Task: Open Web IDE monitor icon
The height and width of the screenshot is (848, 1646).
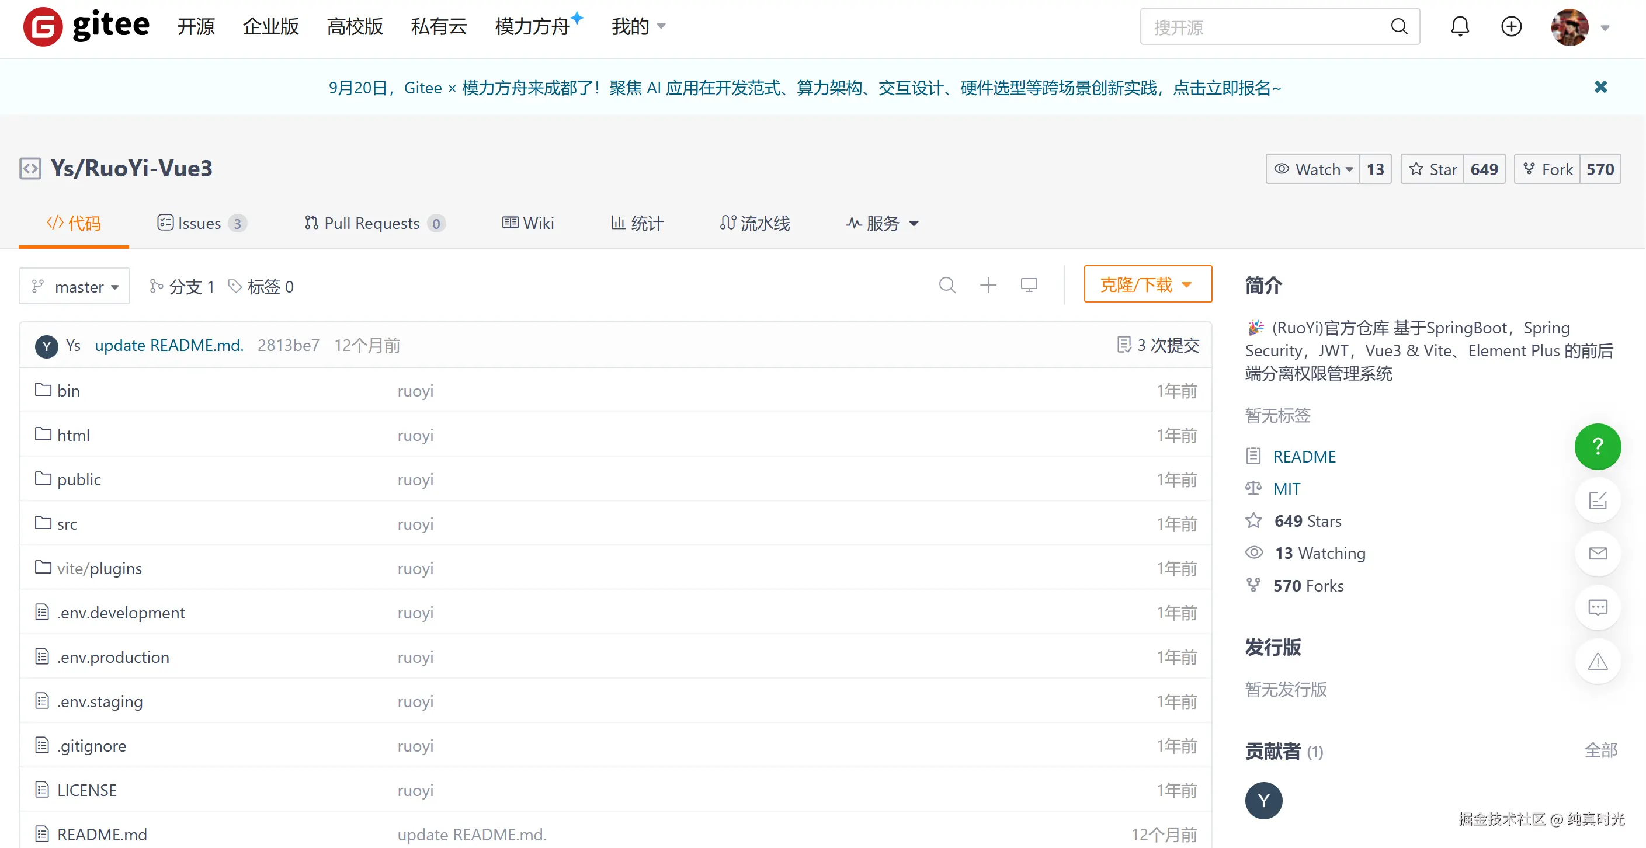Action: tap(1029, 285)
